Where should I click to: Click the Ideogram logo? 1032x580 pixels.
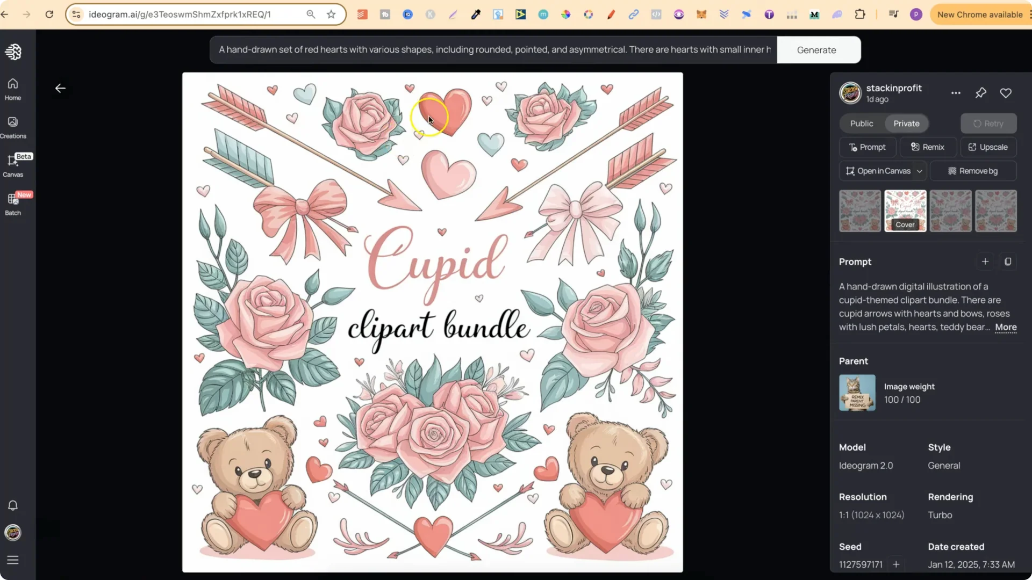[x=13, y=52]
